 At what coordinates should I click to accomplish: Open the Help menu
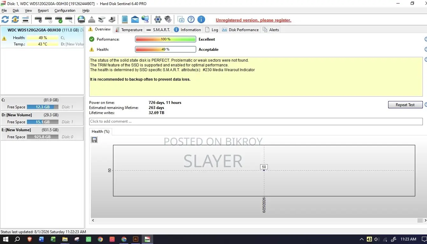[86, 10]
